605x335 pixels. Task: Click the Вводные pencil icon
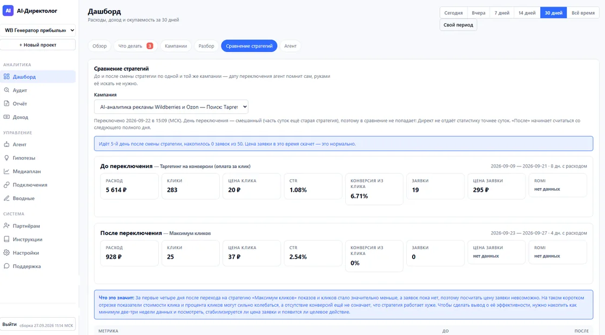[x=6, y=198]
